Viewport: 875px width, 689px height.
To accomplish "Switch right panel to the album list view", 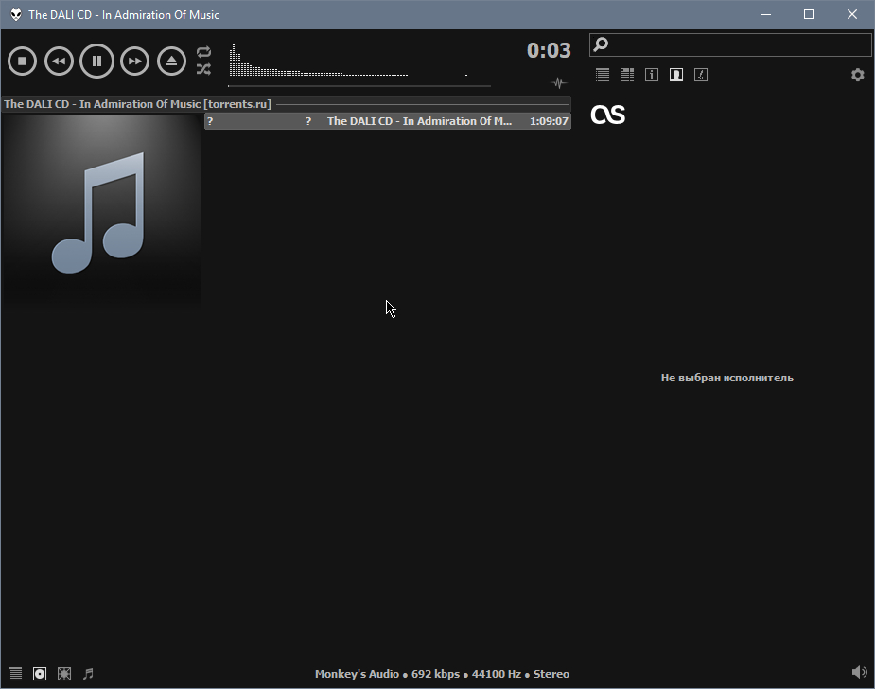I will pyautogui.click(x=627, y=75).
